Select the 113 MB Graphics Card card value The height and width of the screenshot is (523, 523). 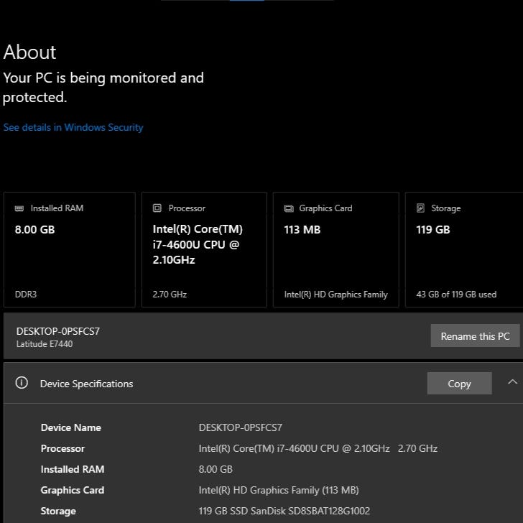[302, 230]
